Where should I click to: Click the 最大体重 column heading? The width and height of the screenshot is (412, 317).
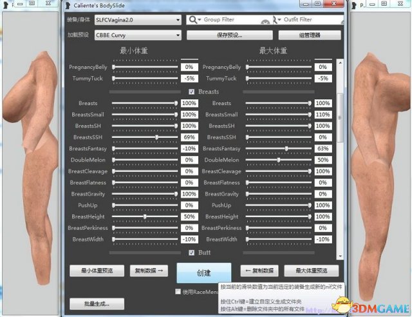[x=273, y=50]
